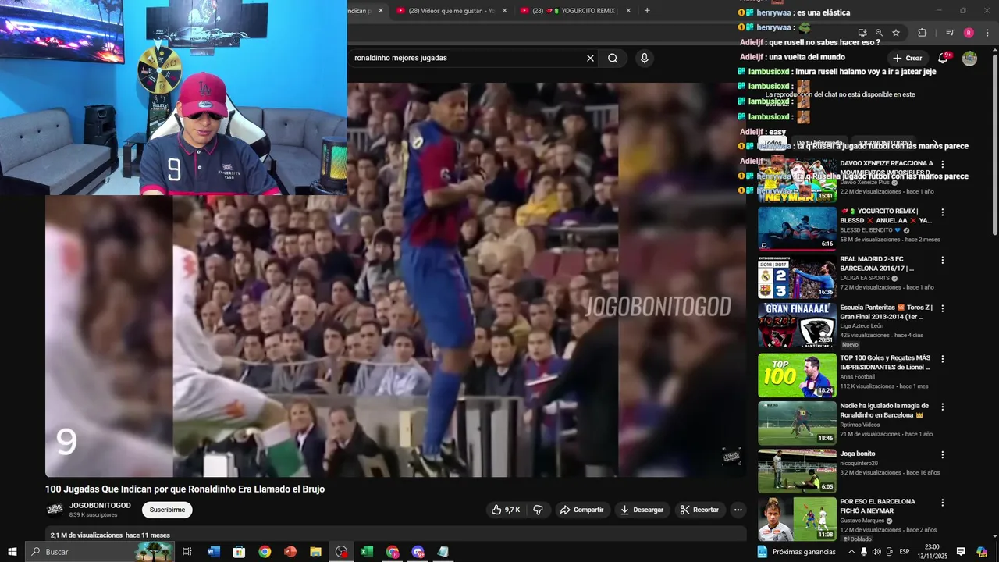Open options menu for YOGURCITO REMIX video
This screenshot has width=999, height=562.
[x=942, y=212]
